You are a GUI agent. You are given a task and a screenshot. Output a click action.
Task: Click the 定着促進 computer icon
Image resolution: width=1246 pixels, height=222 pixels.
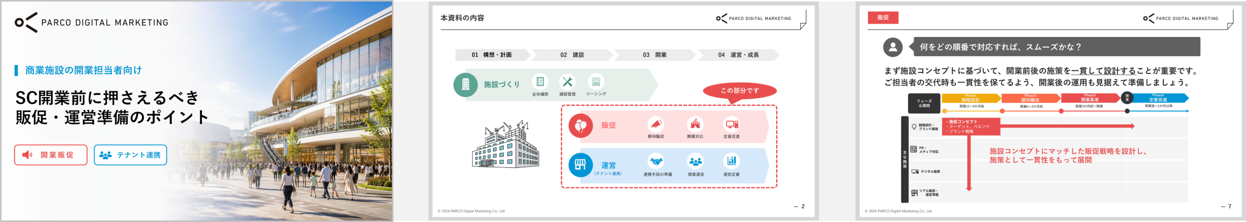731,124
